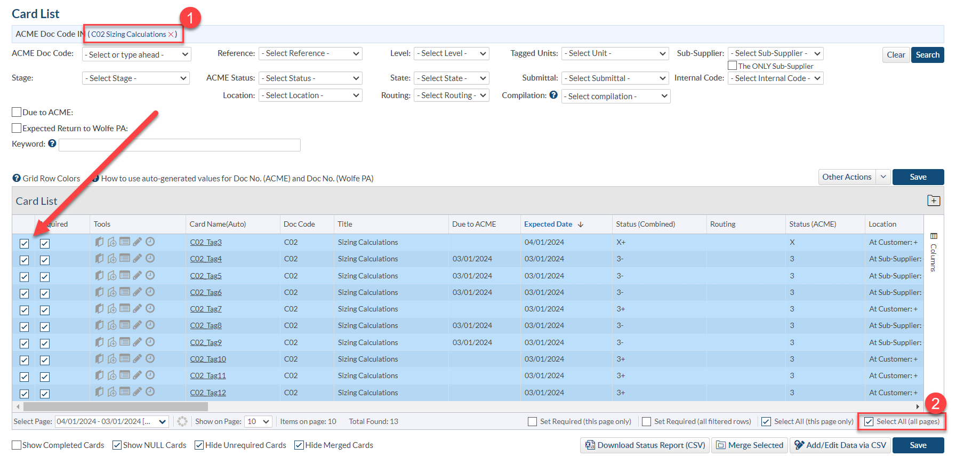Toggle The ONLY Sub-Supplier checkbox

pyautogui.click(x=733, y=66)
